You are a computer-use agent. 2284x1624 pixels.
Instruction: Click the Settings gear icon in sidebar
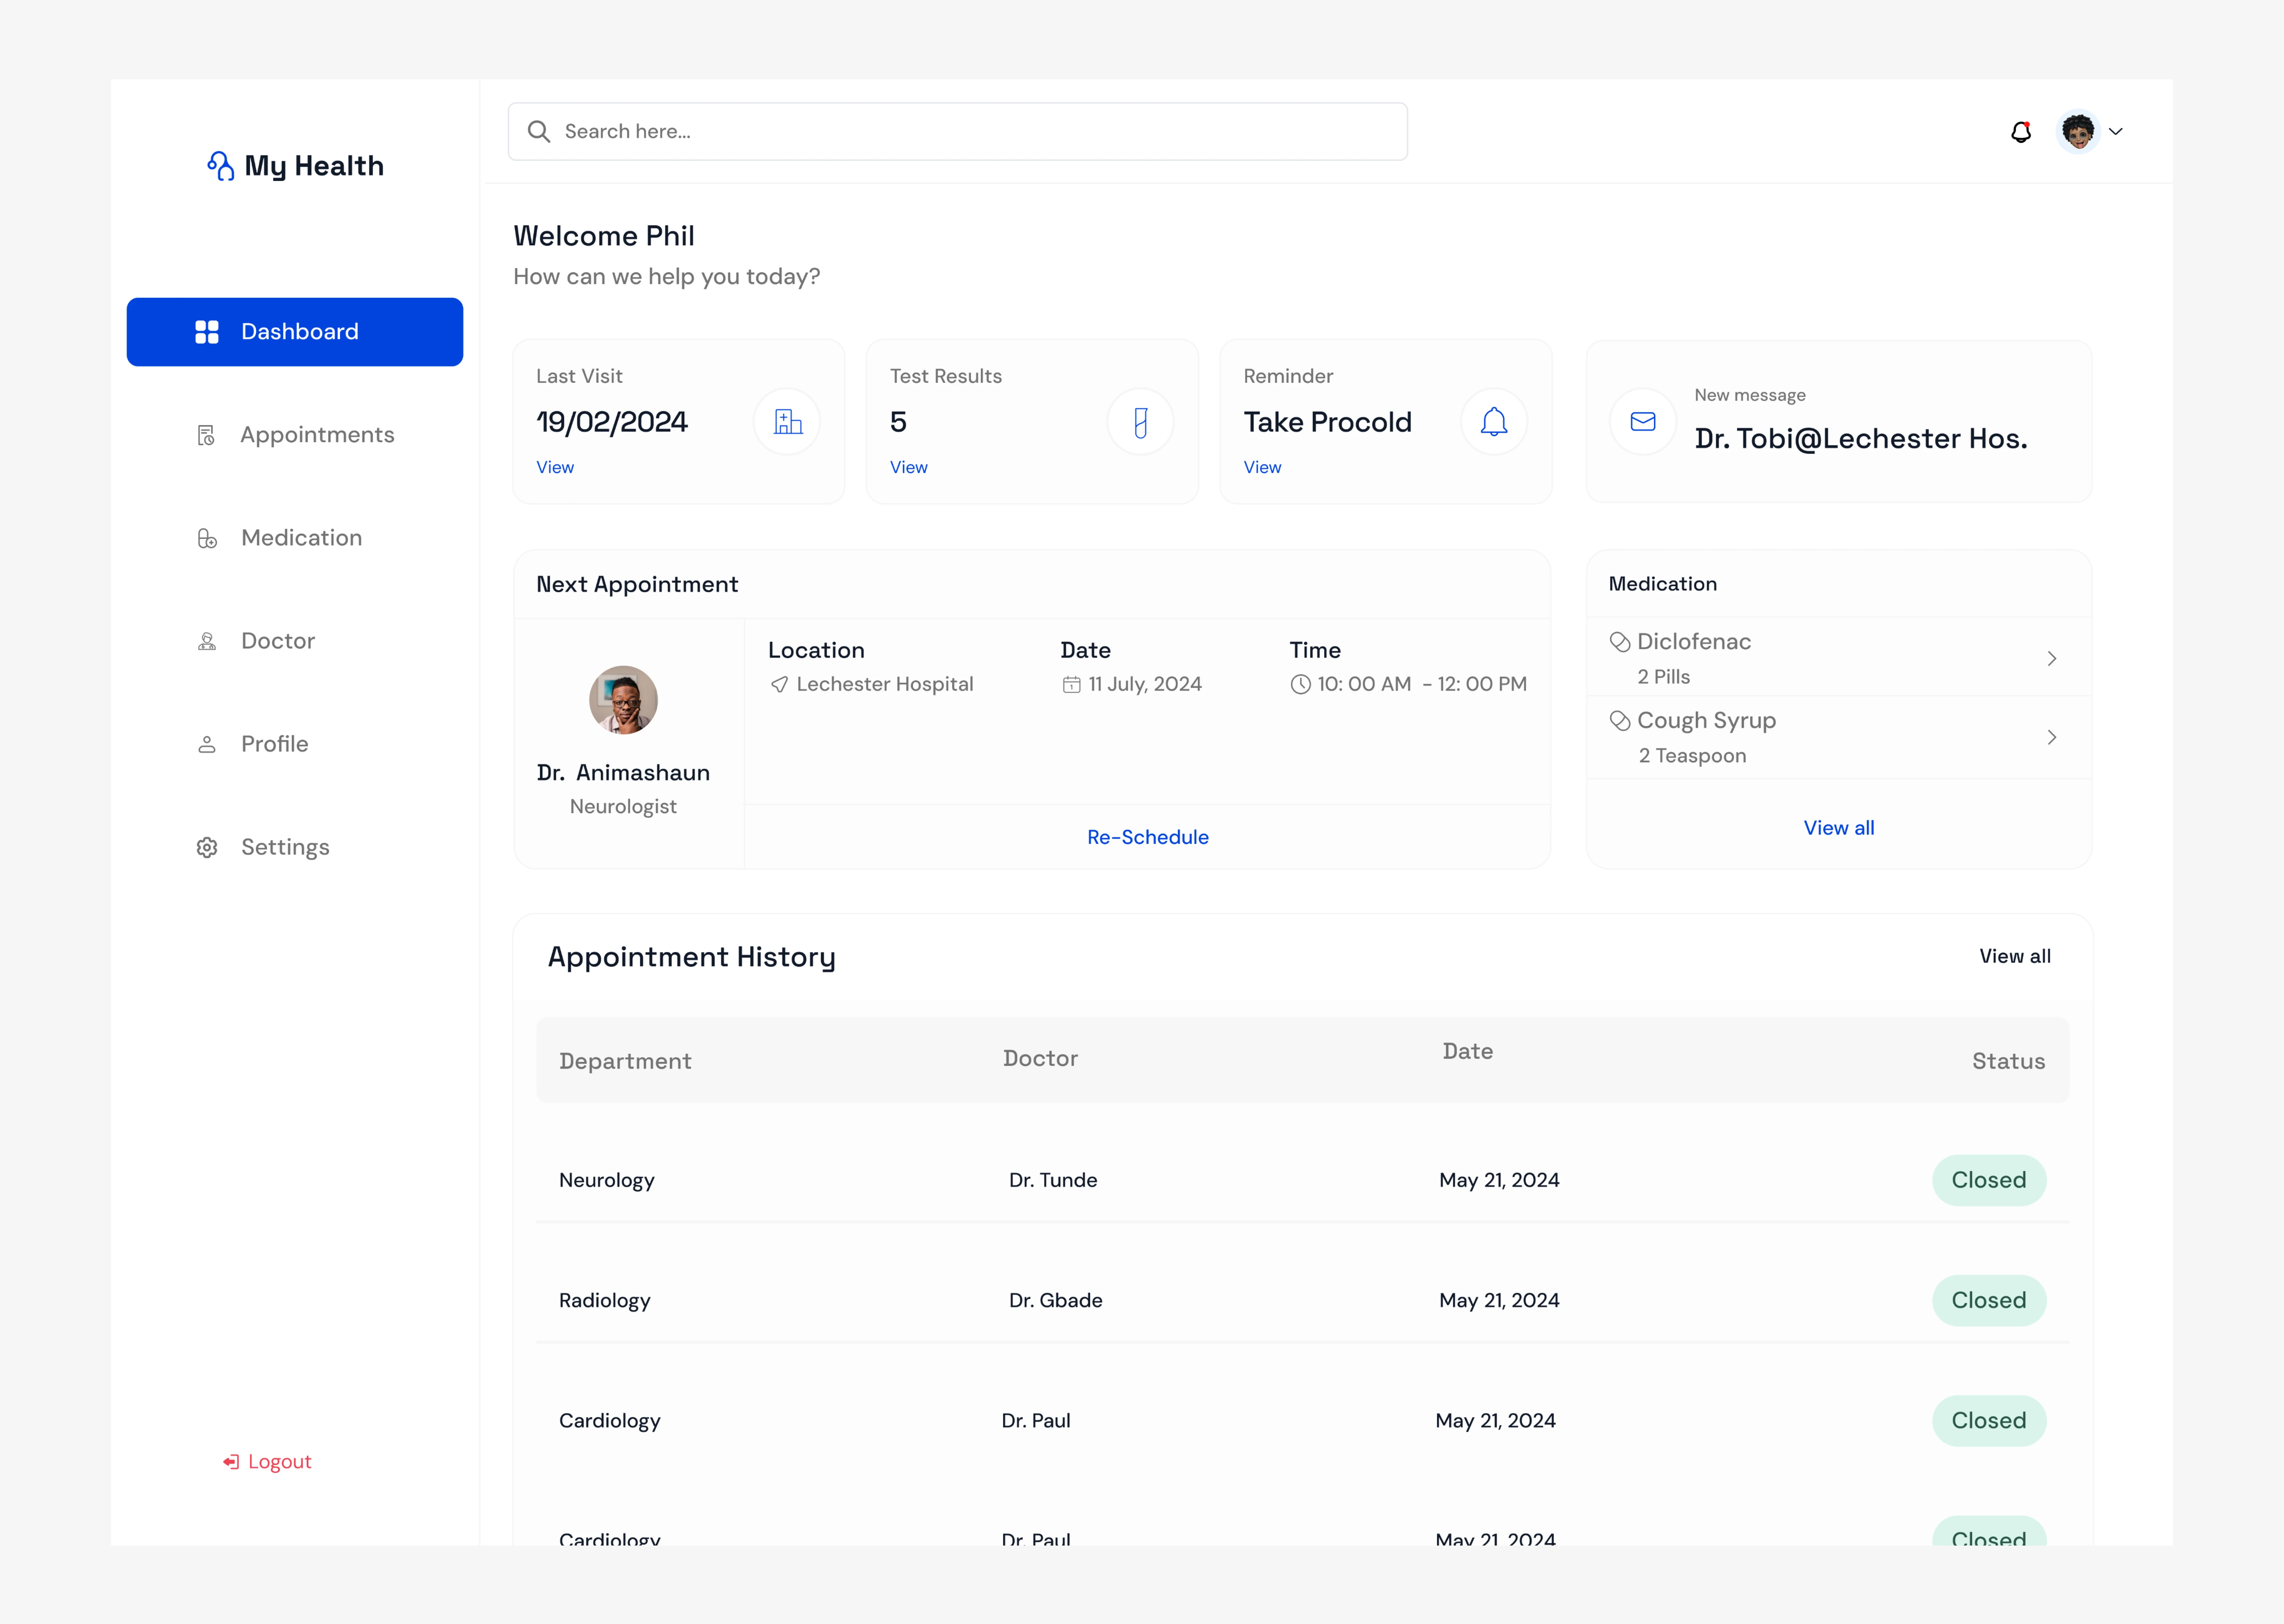(x=207, y=848)
